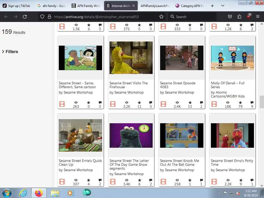Image resolution: width=264 pixels, height=198 pixels.
Task: List all tabs dropdown arrow
Action: click(x=222, y=6)
